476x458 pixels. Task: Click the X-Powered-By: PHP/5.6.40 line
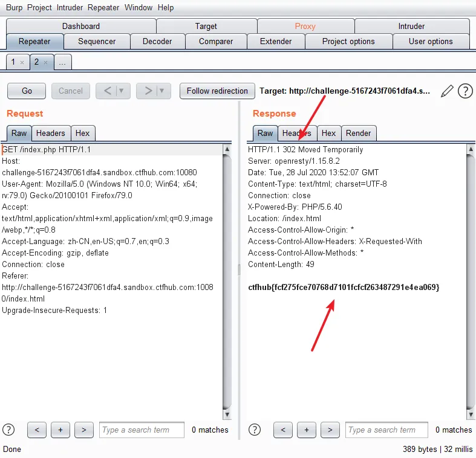click(x=295, y=207)
